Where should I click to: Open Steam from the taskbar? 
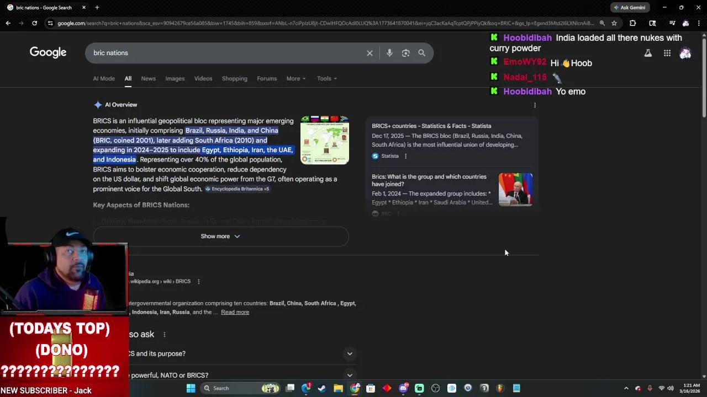pos(322,388)
